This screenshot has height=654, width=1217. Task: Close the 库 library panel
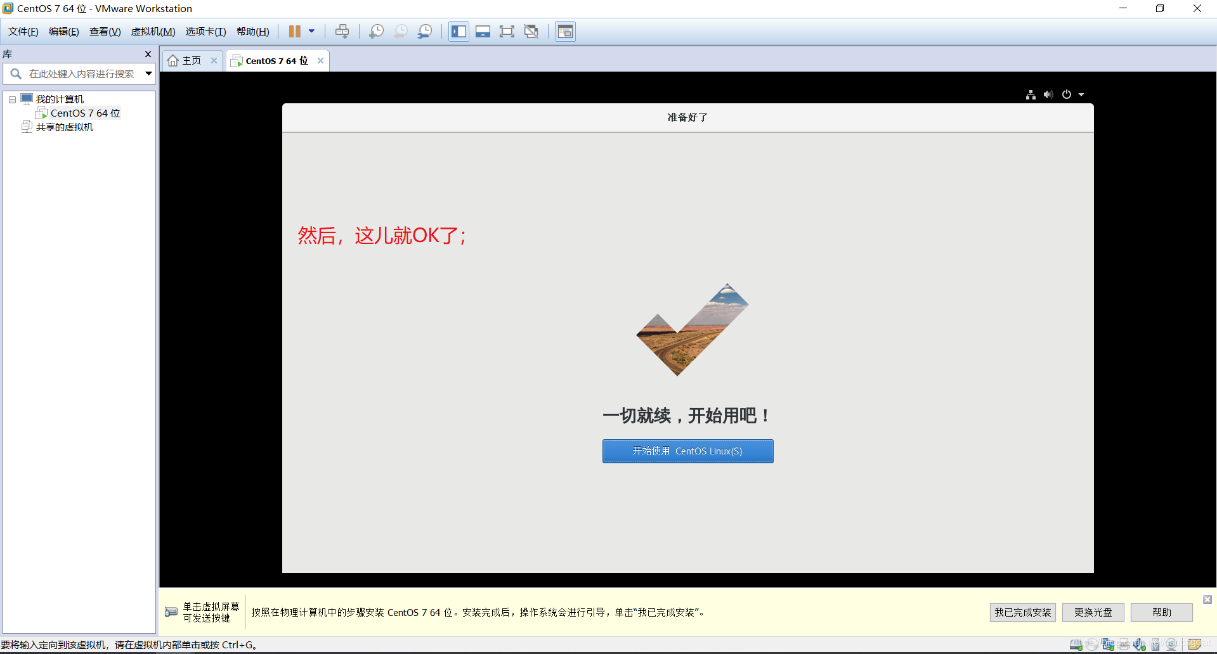148,54
